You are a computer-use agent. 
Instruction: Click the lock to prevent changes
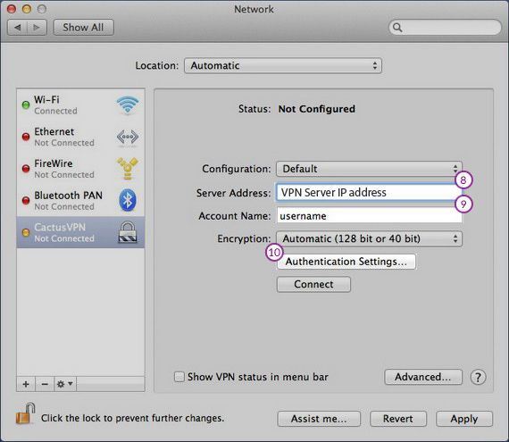25,413
